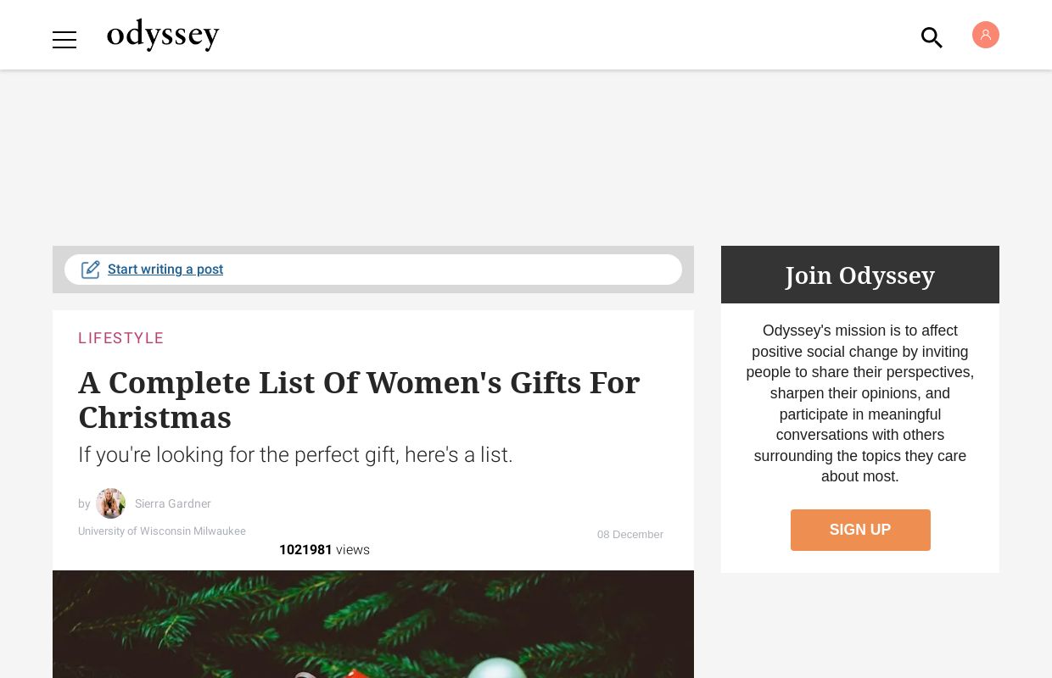Open the hamburger navigation menu

tap(64, 40)
